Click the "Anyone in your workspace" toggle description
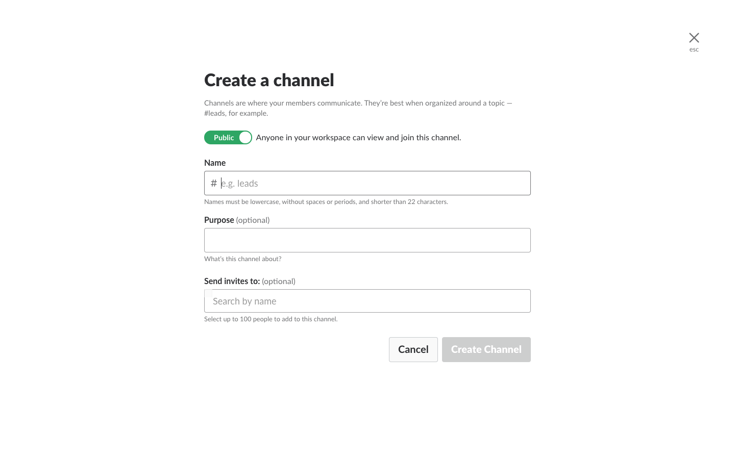735x459 pixels. tap(358, 138)
